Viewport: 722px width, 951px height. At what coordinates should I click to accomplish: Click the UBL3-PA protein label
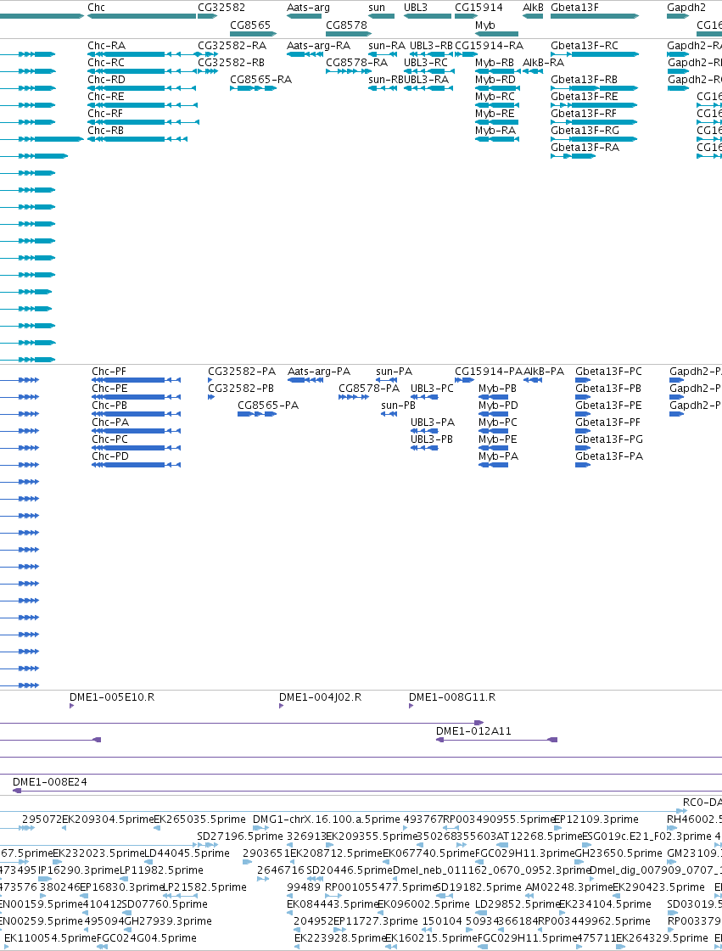pos(433,422)
